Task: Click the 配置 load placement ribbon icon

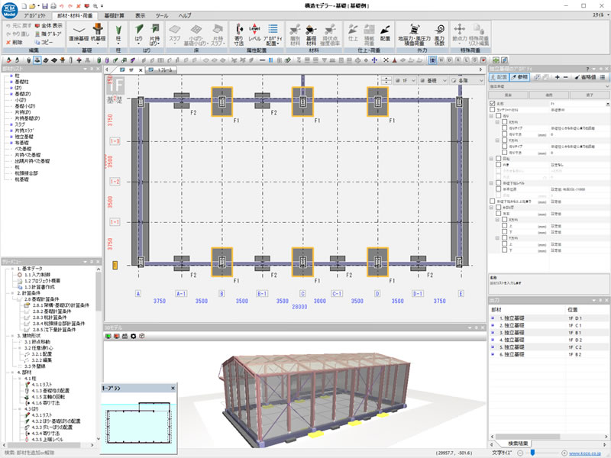Action: coord(385,32)
